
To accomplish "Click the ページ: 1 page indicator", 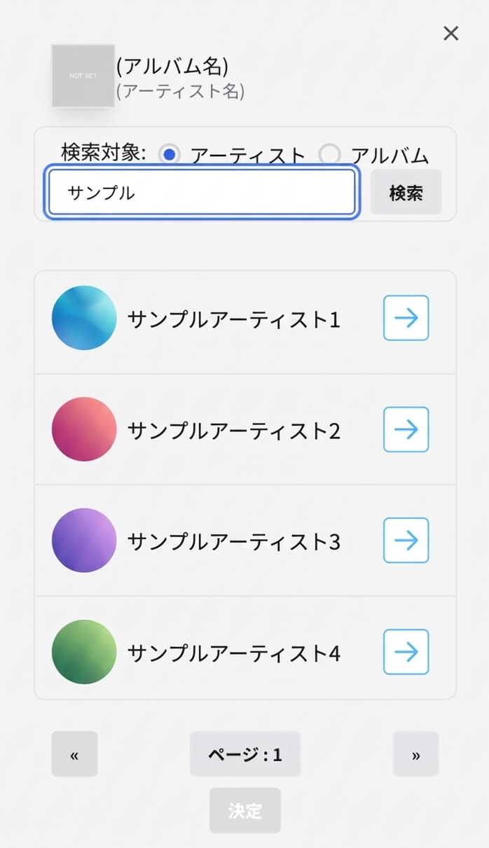I will tap(245, 754).
